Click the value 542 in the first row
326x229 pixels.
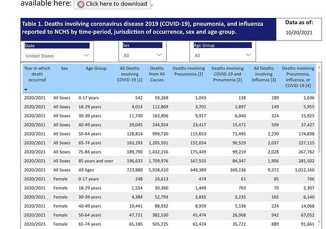139,98
